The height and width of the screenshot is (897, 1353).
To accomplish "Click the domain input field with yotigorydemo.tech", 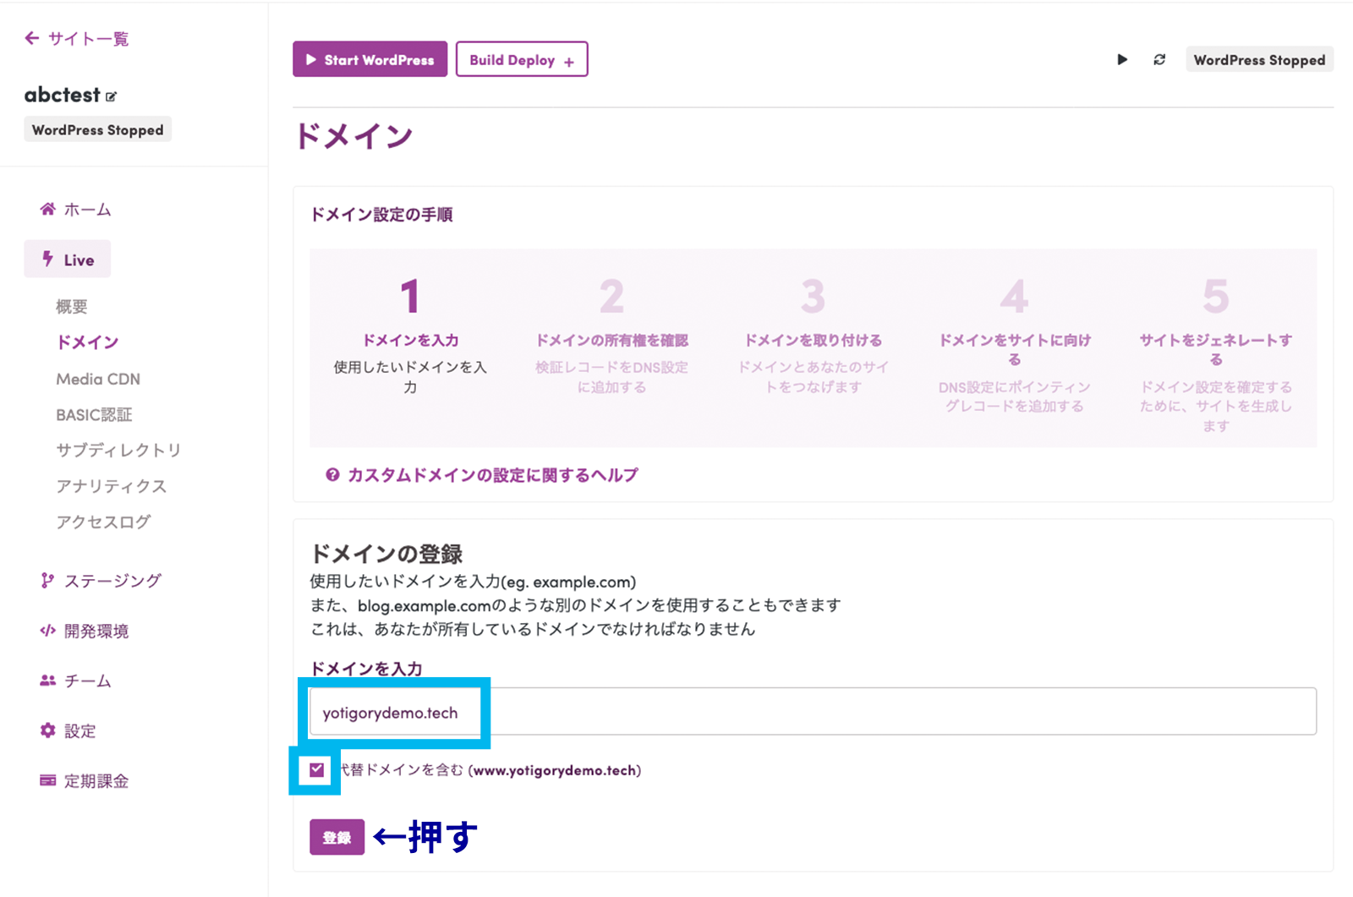I will (813, 711).
